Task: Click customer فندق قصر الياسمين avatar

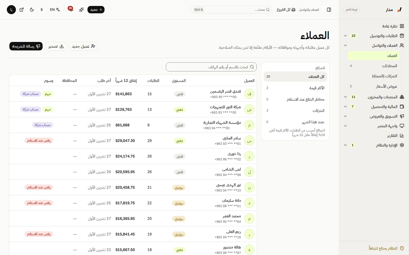Action: [x=249, y=94]
